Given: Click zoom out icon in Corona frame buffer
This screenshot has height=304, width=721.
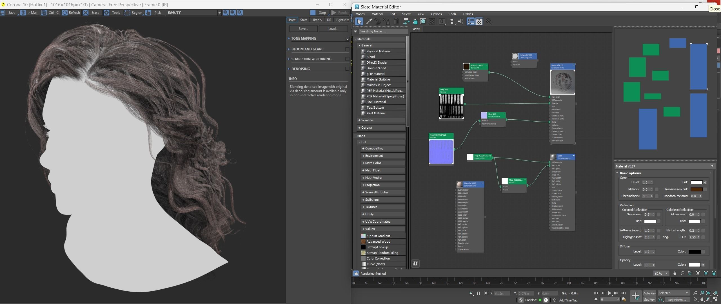Looking at the screenshot, I should point(233,13).
